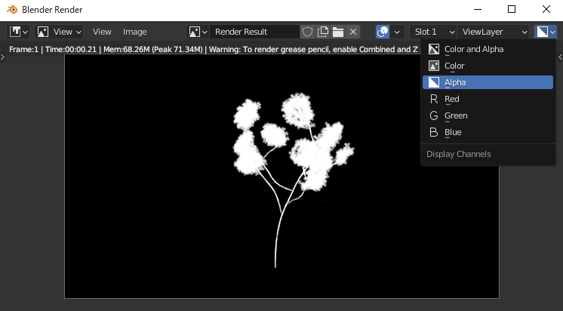Open the editor type selector dropdown
Viewport: 563px width, 311px height.
tap(19, 32)
